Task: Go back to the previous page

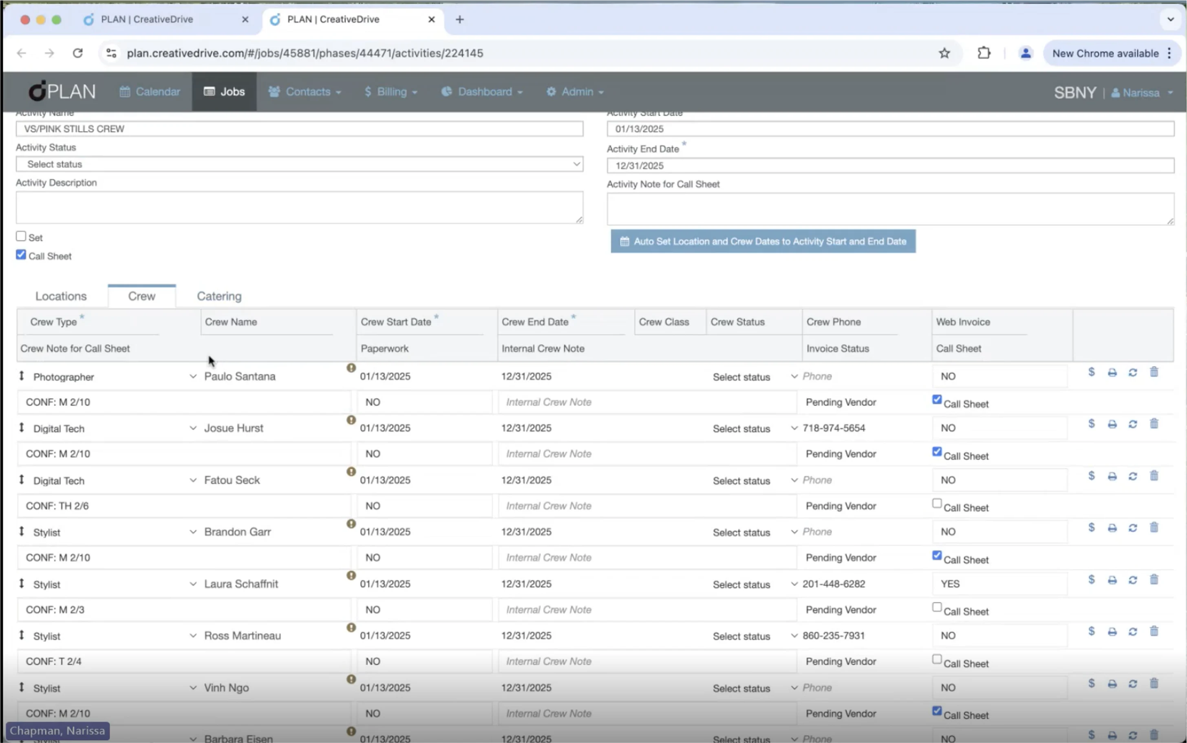Action: [22, 53]
